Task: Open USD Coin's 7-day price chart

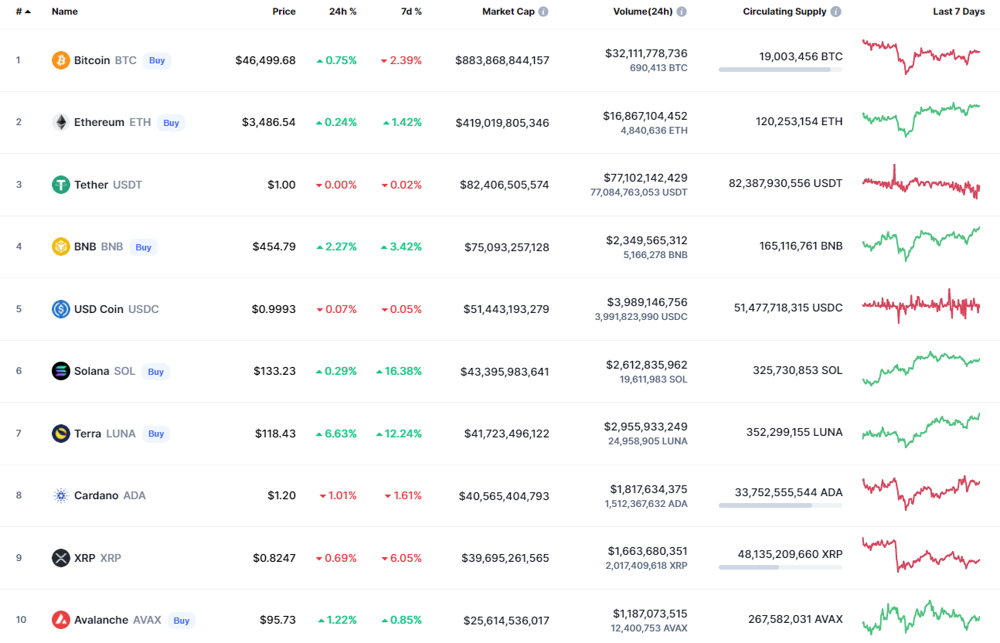Action: tap(921, 306)
